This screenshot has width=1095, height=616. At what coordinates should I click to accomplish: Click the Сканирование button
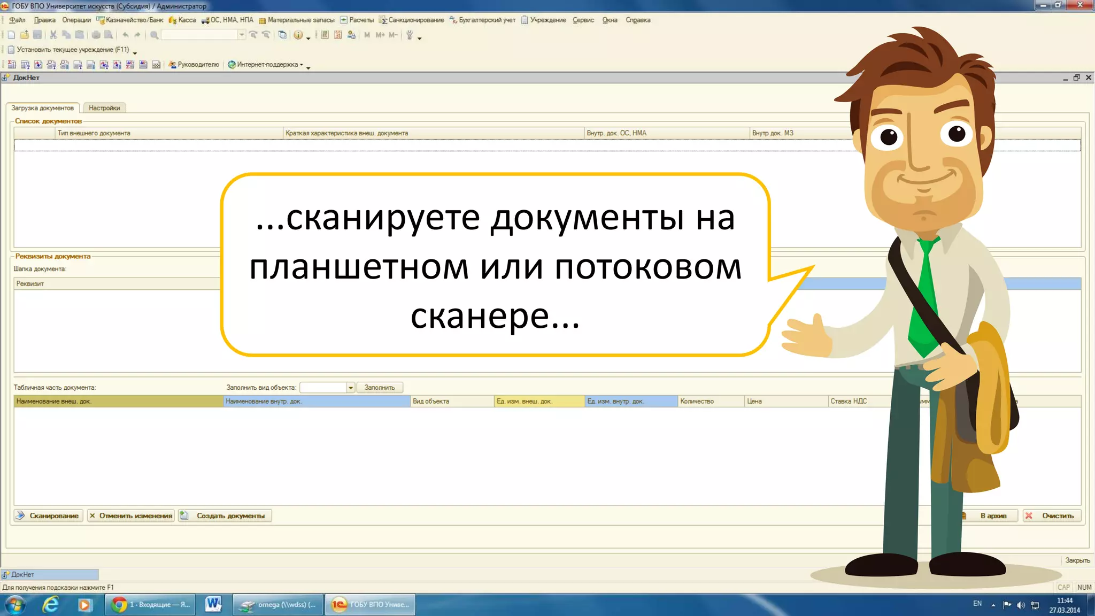pyautogui.click(x=48, y=516)
